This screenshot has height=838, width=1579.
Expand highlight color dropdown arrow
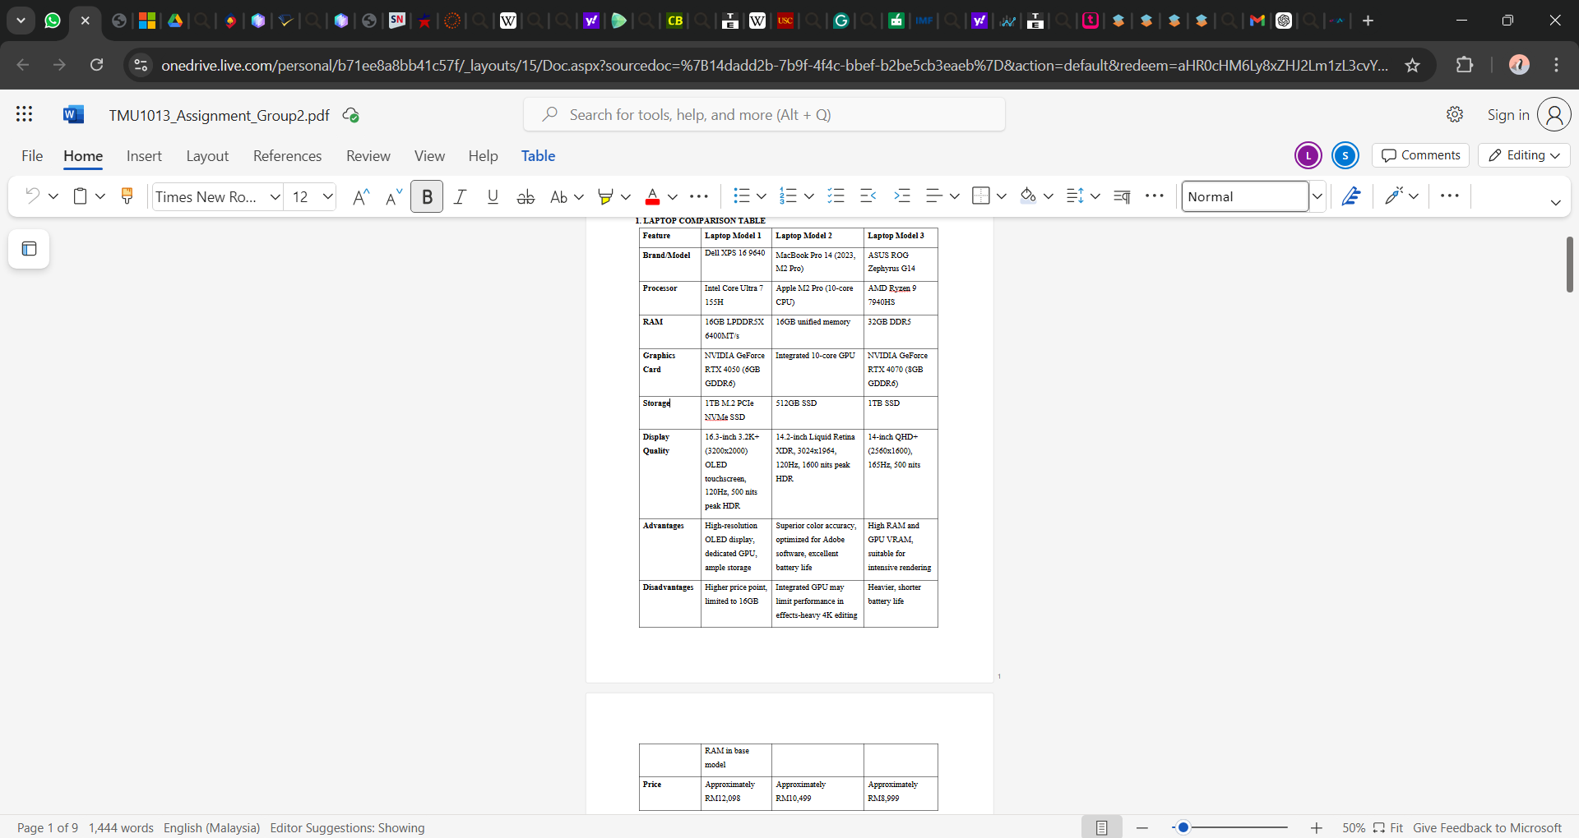(x=626, y=196)
